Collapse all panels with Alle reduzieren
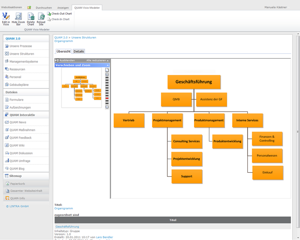 [x=97, y=60]
